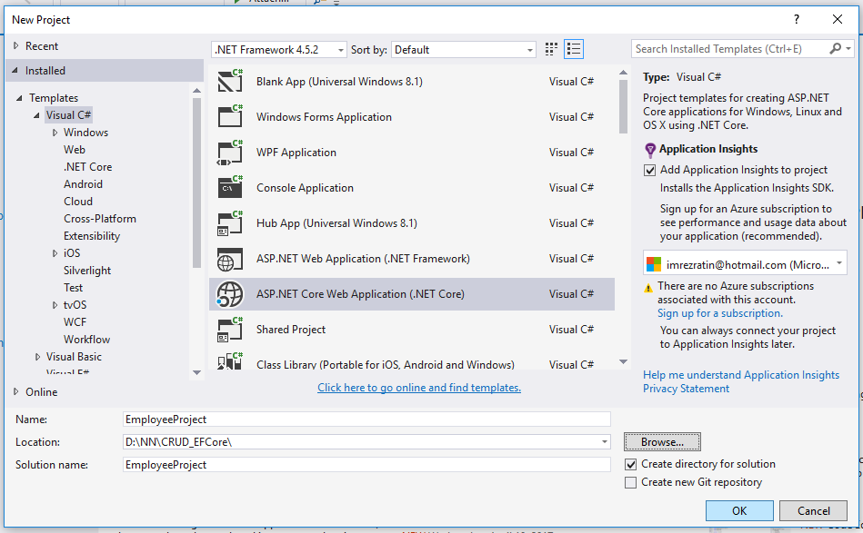Collapse the Installed section
The width and height of the screenshot is (863, 533).
coord(15,70)
